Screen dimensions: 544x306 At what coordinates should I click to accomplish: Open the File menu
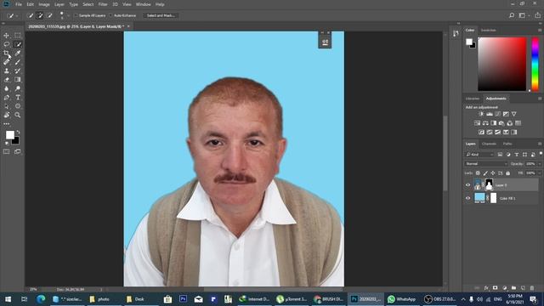[19, 4]
